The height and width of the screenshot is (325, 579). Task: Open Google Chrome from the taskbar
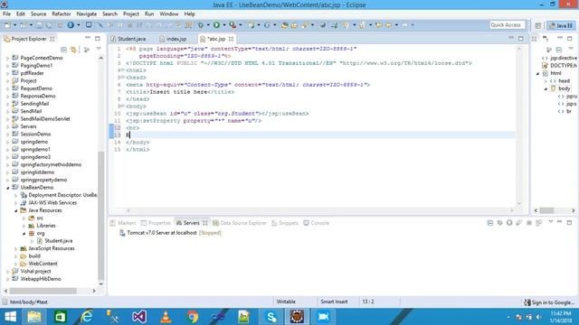point(192,317)
